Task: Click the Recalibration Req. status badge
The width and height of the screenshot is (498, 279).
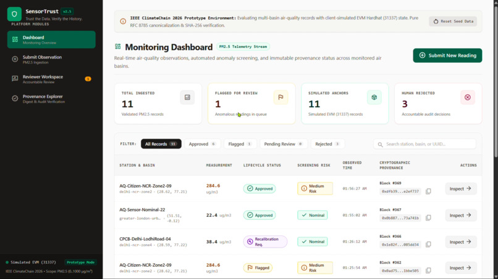Action: tap(265, 241)
